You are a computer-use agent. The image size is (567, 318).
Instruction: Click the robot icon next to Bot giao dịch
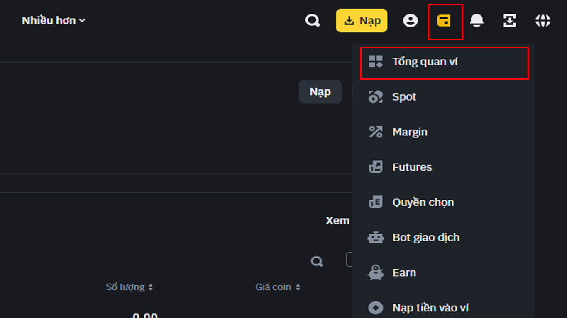[376, 237]
